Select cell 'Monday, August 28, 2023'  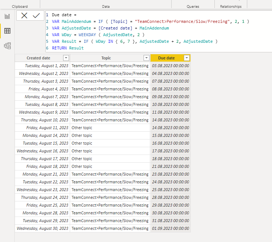(42, 213)
